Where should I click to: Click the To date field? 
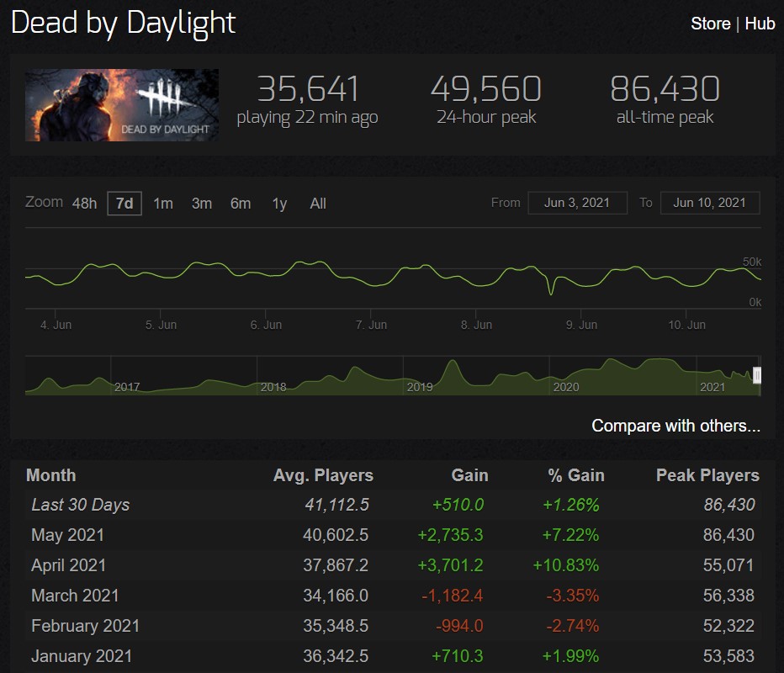709,203
